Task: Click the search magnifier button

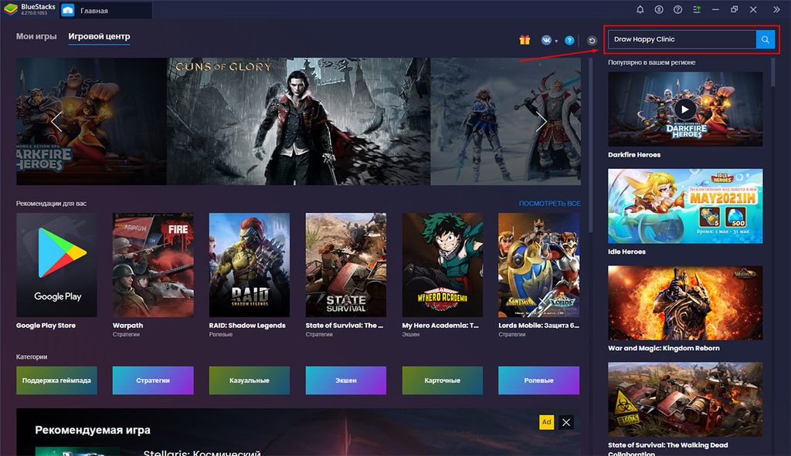Action: [x=765, y=39]
